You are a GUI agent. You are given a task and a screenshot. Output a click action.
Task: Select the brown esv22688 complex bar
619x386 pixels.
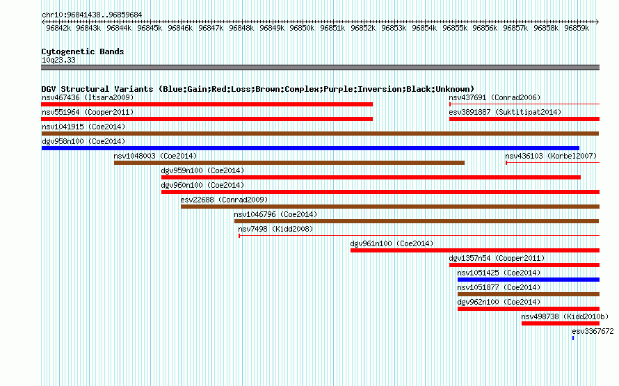[x=390, y=207]
